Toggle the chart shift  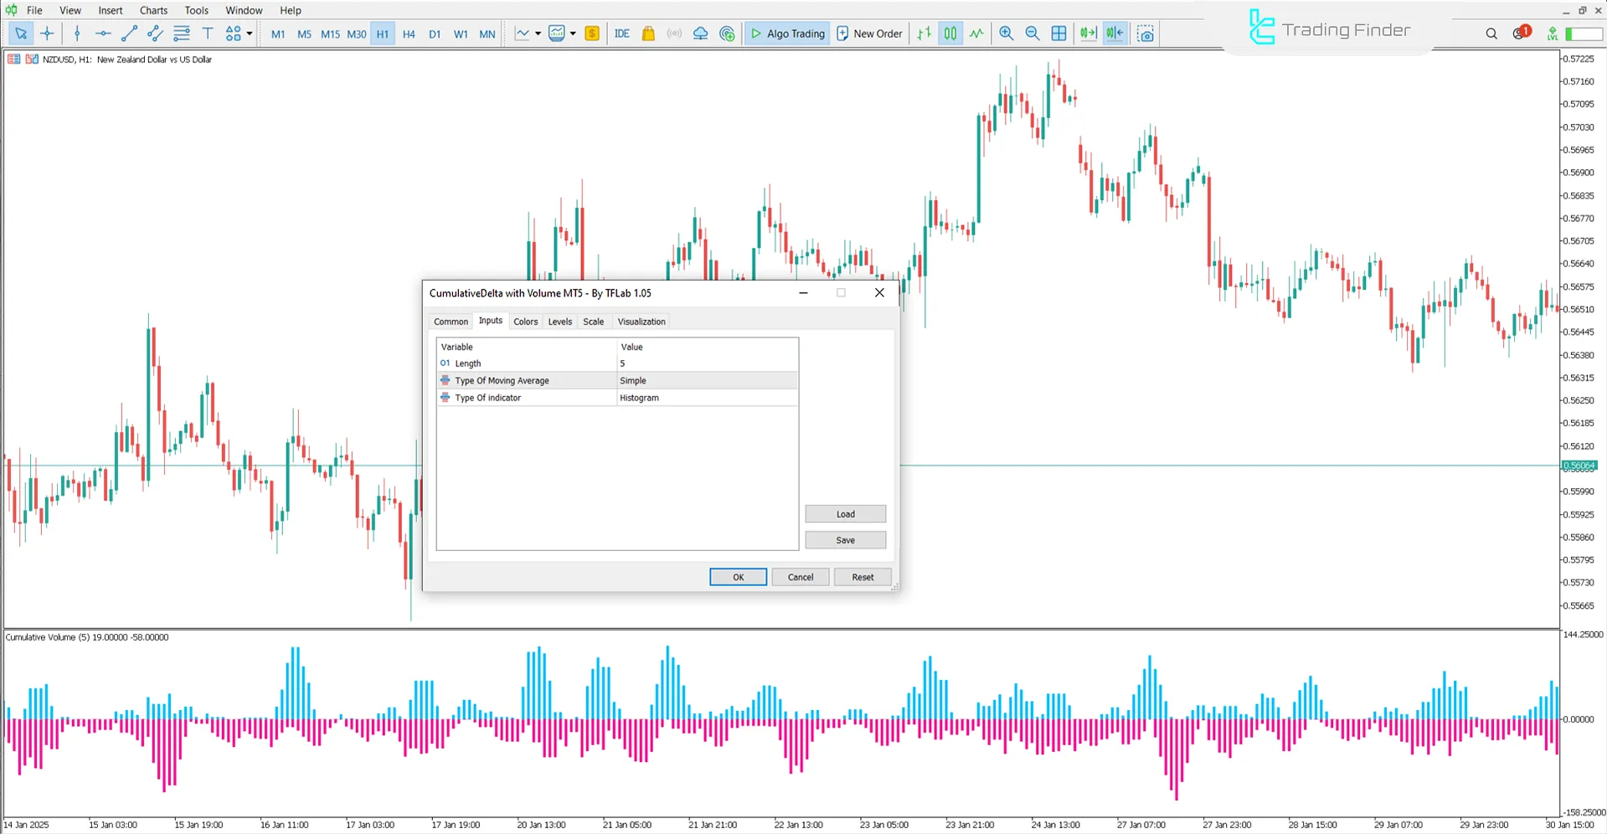1114,33
